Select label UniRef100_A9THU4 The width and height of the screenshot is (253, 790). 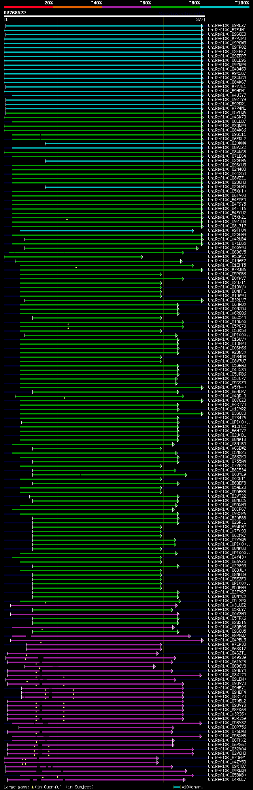[227, 231]
